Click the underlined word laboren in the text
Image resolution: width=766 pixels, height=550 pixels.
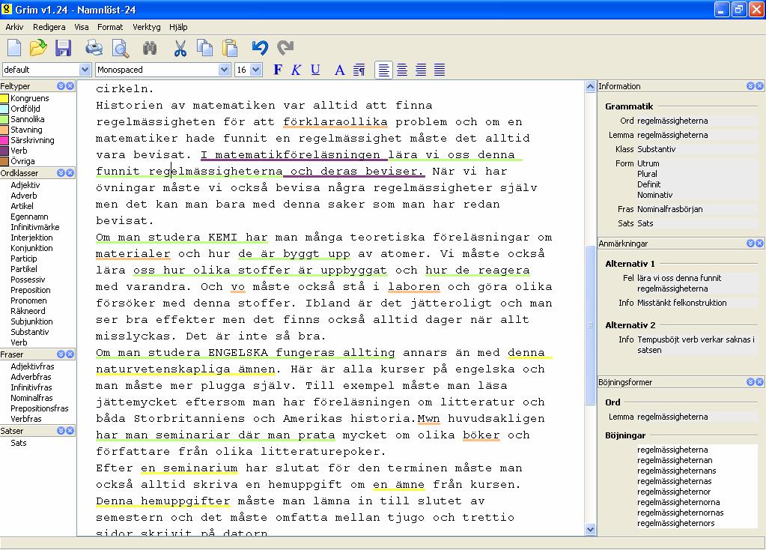click(414, 286)
